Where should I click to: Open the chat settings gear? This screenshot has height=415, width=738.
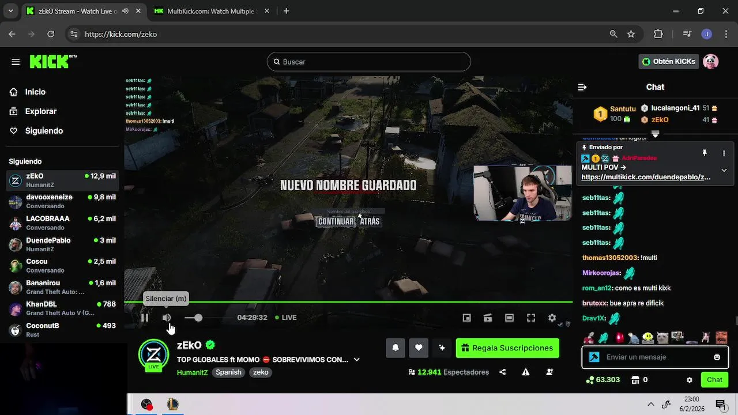point(689,380)
